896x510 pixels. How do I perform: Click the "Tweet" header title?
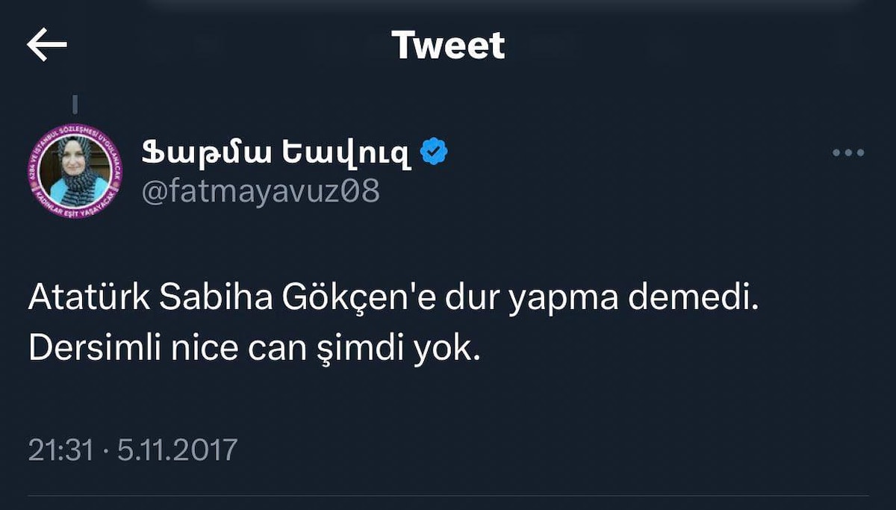tap(448, 46)
